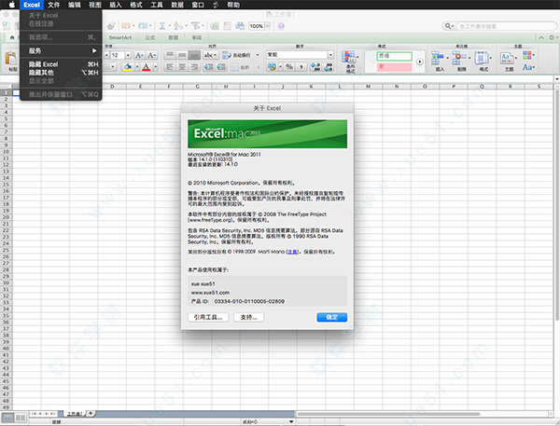Image resolution: width=560 pixels, height=426 pixels.
Task: Click the AutoSum sigma icon
Action: 162,26
